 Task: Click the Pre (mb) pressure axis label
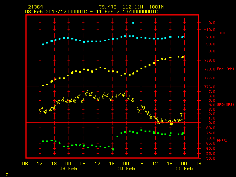click(x=225, y=69)
